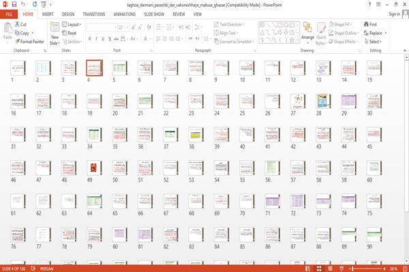The height and width of the screenshot is (272, 409).
Task: Switch to Reading View icon
Action: pos(330,269)
